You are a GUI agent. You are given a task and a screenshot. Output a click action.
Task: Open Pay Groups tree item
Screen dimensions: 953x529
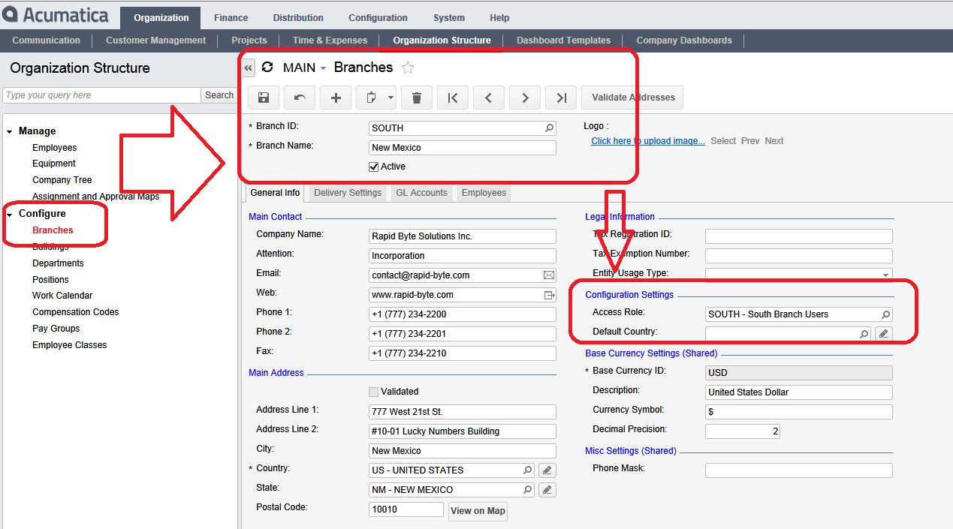click(x=56, y=329)
